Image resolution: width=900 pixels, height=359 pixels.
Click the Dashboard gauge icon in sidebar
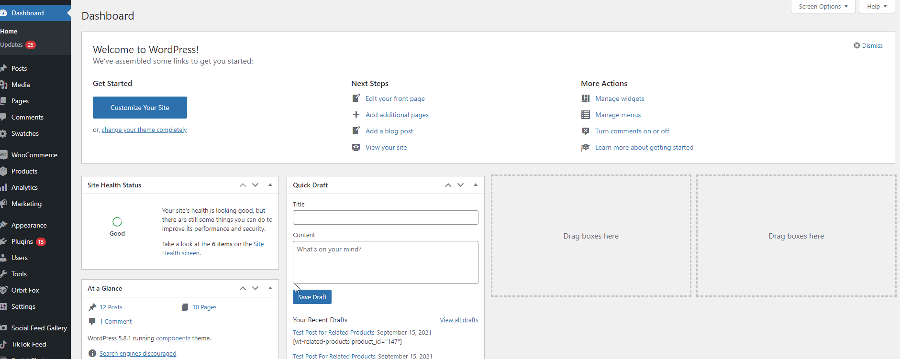point(3,13)
